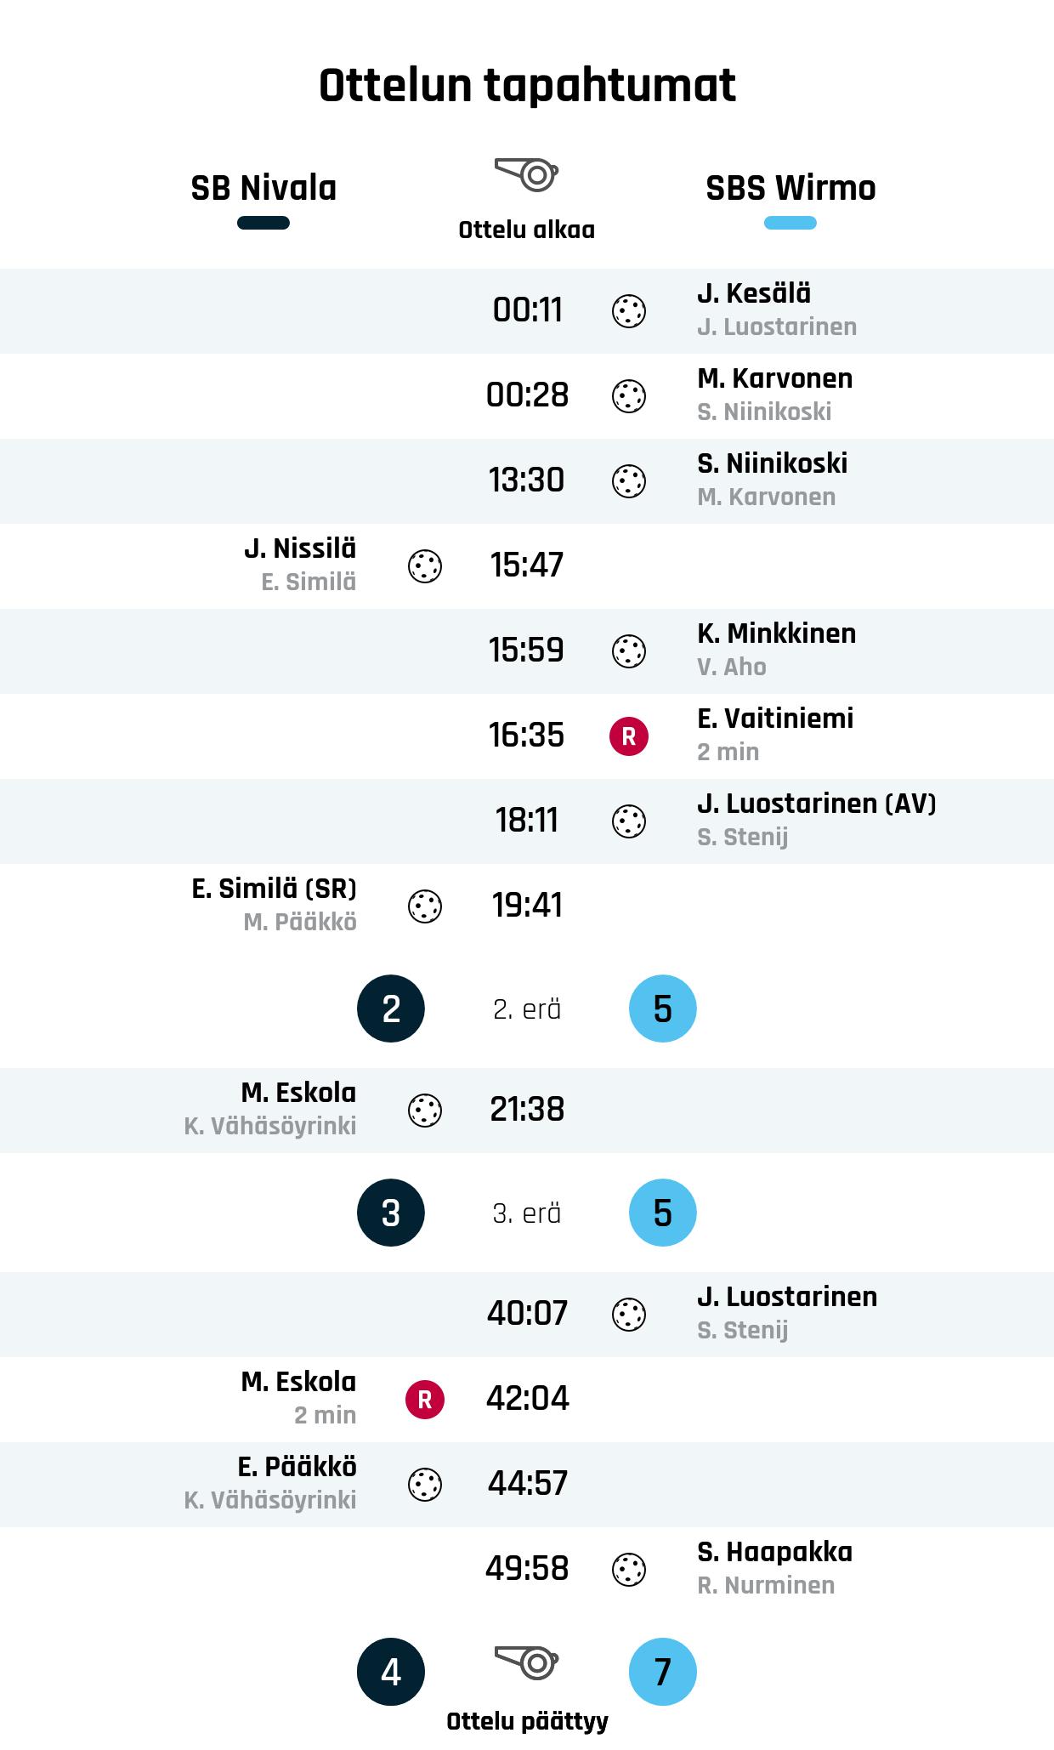Click the final score 4 circle
1054x1750 pixels.
tap(391, 1672)
